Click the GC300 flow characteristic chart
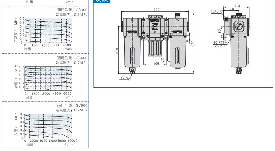This screenshot has width=275, height=151. coord(48,31)
